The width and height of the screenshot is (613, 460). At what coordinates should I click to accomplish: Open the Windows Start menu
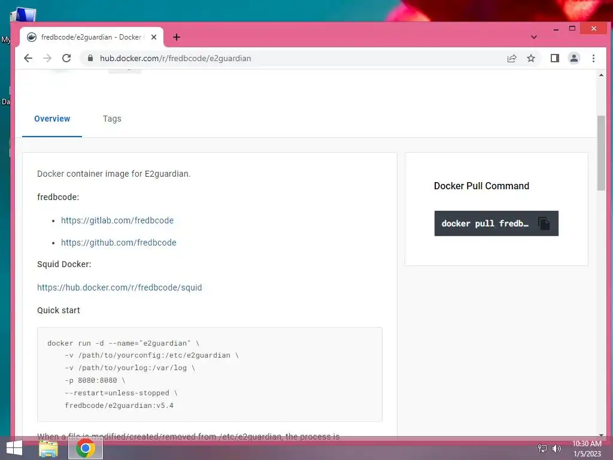[14, 448]
